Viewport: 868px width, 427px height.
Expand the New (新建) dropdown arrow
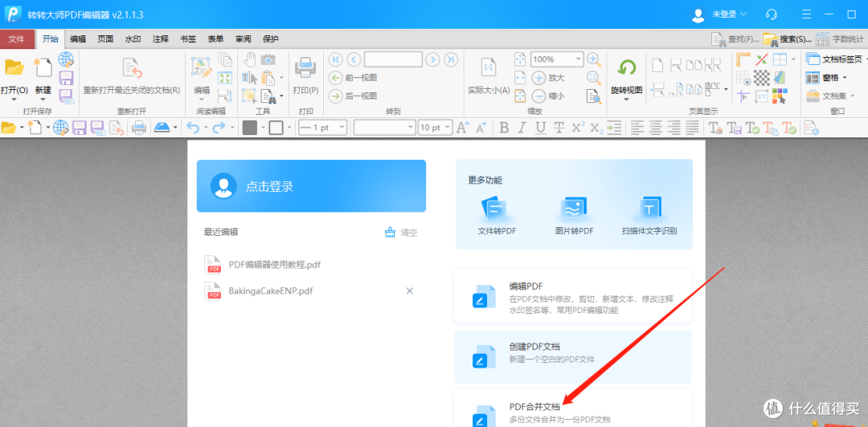(43, 99)
